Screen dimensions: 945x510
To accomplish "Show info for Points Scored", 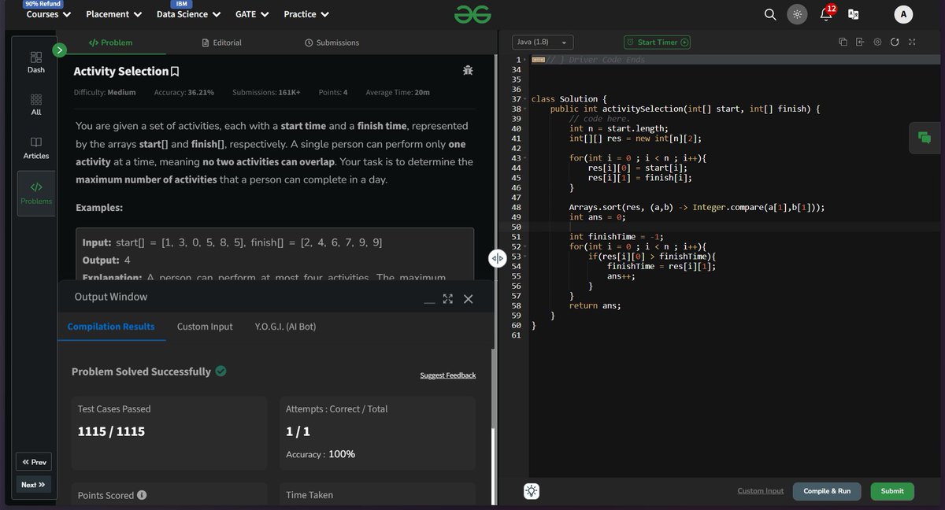I will point(142,496).
